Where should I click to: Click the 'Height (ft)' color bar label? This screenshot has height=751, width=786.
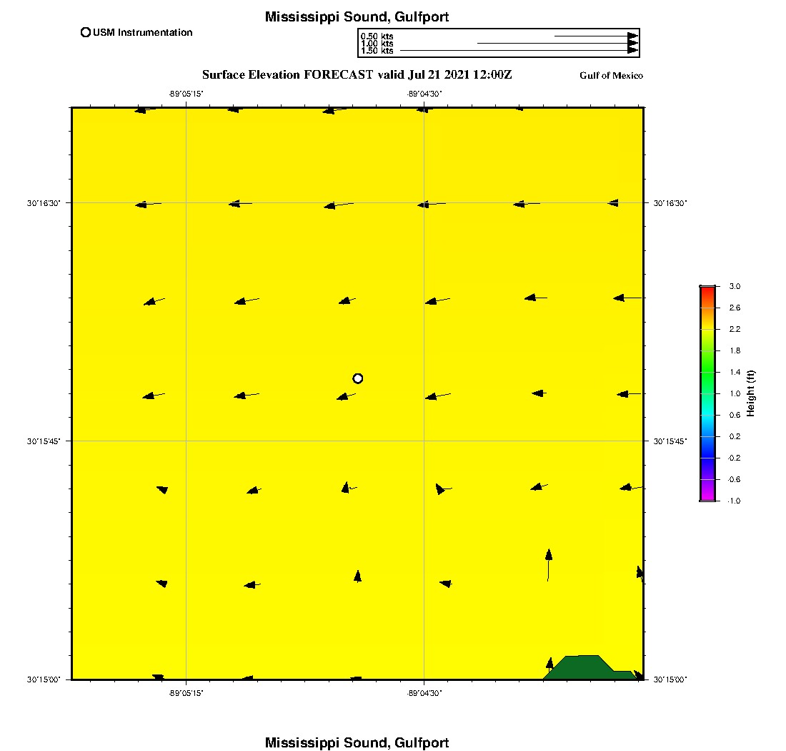click(x=751, y=393)
